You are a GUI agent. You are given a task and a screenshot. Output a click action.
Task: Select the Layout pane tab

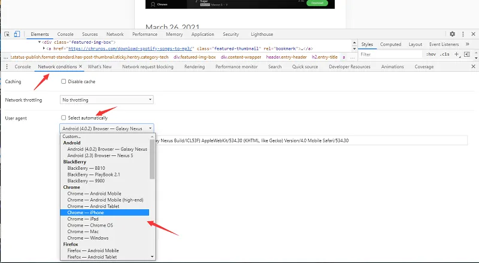415,44
